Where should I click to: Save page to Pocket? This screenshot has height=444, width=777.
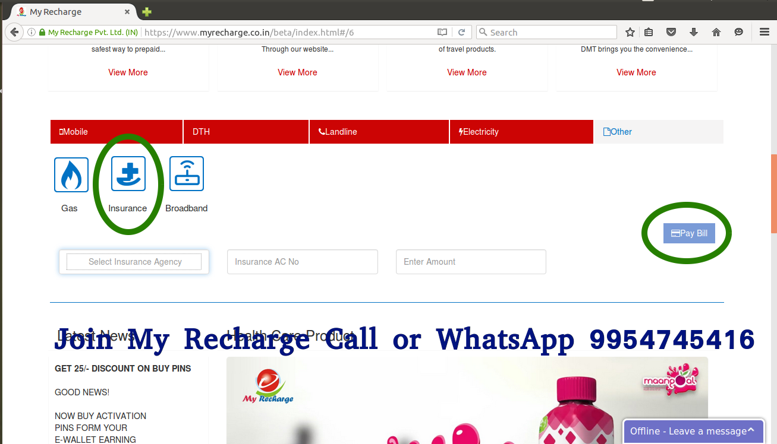point(671,31)
